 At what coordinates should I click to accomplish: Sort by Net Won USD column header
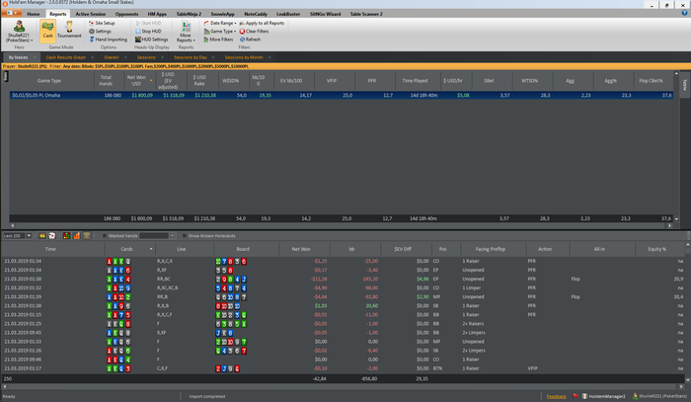point(137,81)
